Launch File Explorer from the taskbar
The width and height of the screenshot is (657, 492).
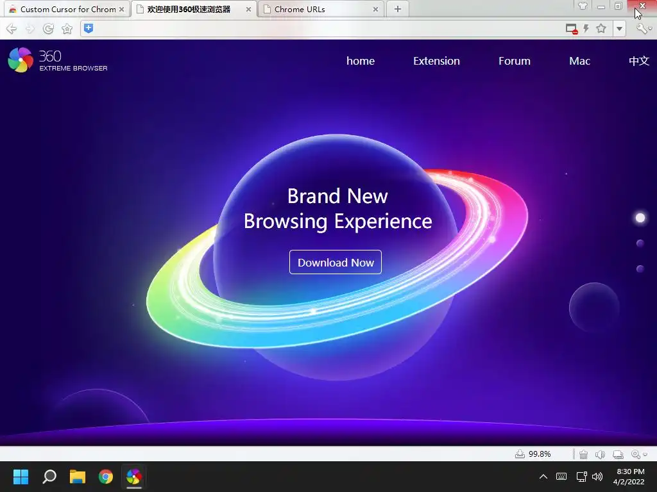pos(78,477)
